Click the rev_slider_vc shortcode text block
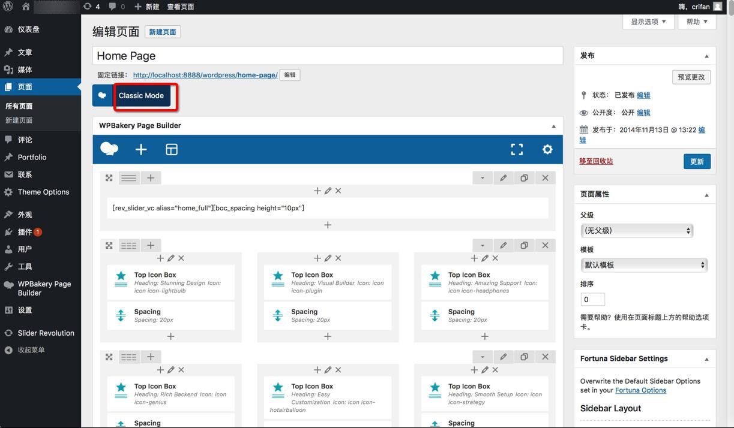734x428 pixels. click(x=328, y=208)
